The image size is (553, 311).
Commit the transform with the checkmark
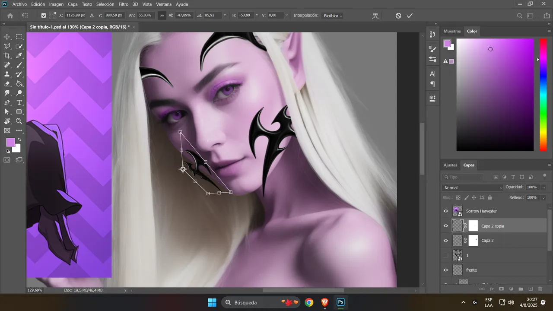[410, 16]
